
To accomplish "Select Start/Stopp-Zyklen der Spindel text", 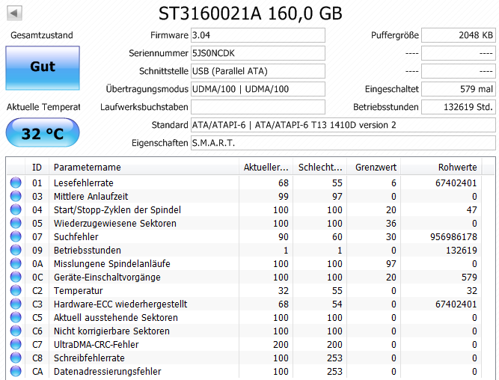I will click(117, 209).
